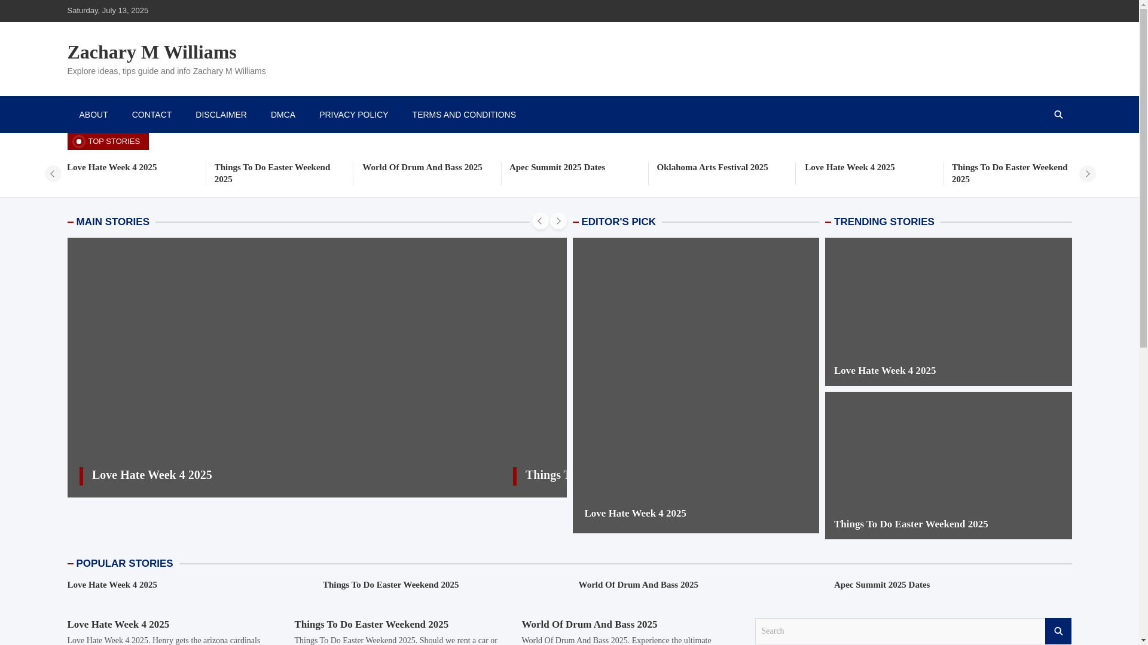The image size is (1148, 645).
Task: Open Love Hate Week 4 2025 main slider headline
Action: pyautogui.click(x=152, y=475)
